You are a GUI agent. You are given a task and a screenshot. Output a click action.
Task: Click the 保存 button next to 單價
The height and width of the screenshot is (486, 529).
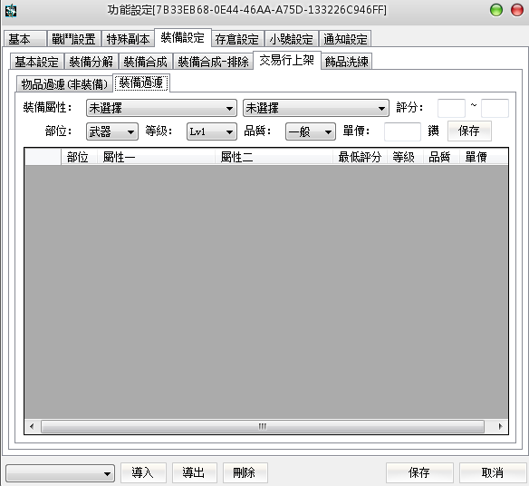point(469,131)
